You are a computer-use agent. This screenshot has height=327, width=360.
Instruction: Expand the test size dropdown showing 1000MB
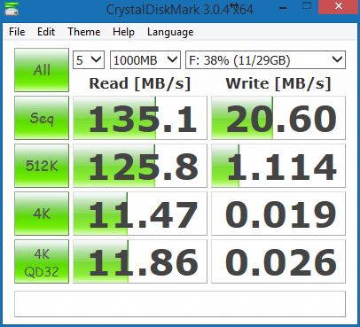[x=145, y=60]
